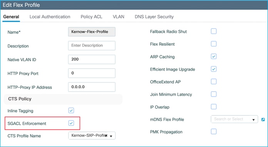
Task: Click the Inline Tagging label
Action: (20, 111)
